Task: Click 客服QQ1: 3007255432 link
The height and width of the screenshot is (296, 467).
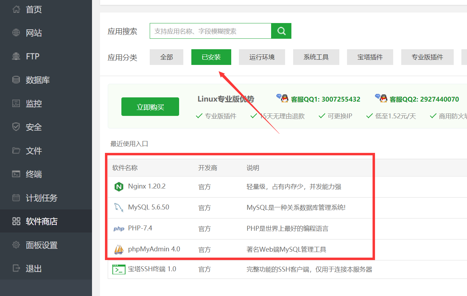Action: [326, 99]
